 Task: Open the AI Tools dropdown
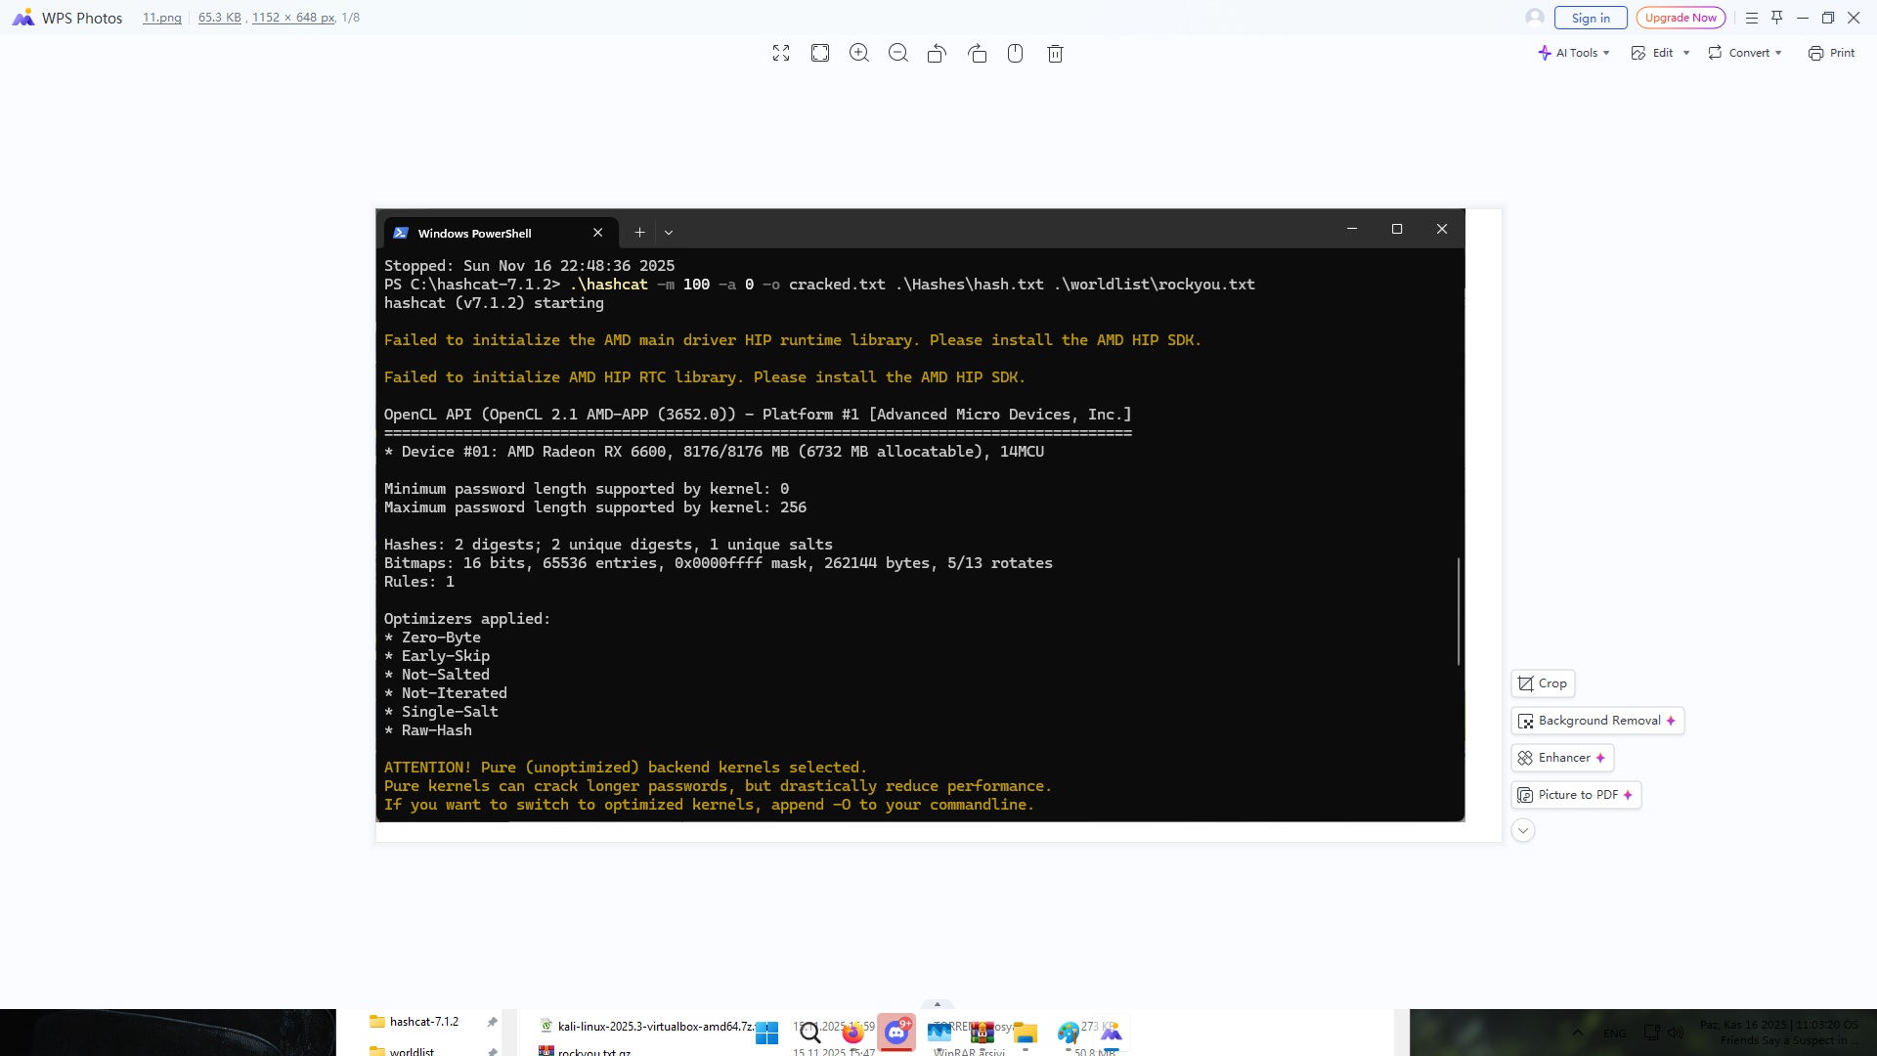(x=1573, y=53)
